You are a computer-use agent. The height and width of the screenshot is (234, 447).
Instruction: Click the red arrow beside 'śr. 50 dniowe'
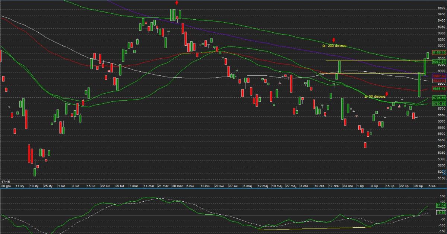[x=387, y=94]
